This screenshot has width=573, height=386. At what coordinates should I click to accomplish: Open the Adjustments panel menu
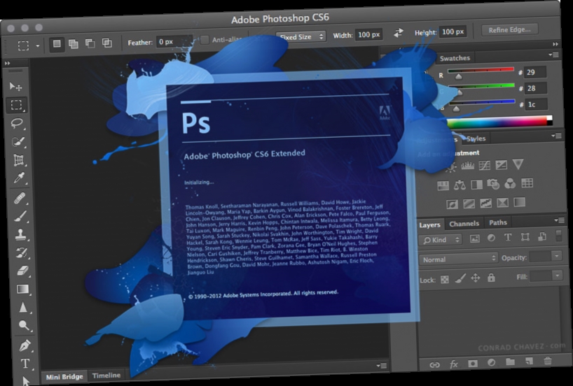tap(556, 136)
